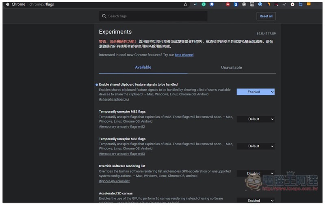
Task: Bookmark this page with the star icon
Action: (x=185, y=4)
